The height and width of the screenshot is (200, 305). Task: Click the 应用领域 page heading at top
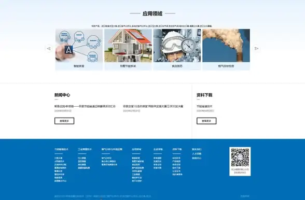[152, 13]
